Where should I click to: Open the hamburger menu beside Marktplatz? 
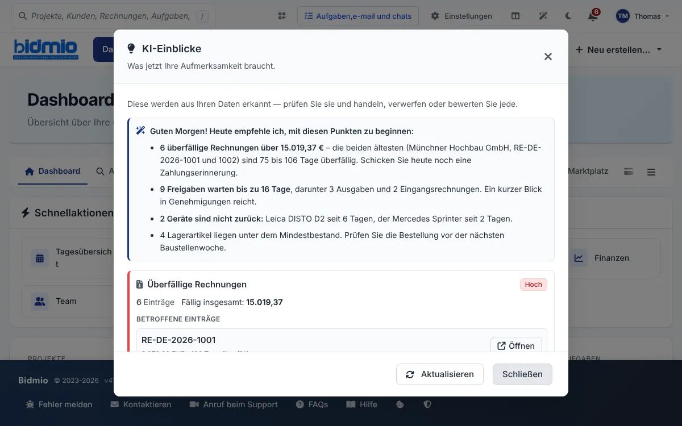point(651,172)
